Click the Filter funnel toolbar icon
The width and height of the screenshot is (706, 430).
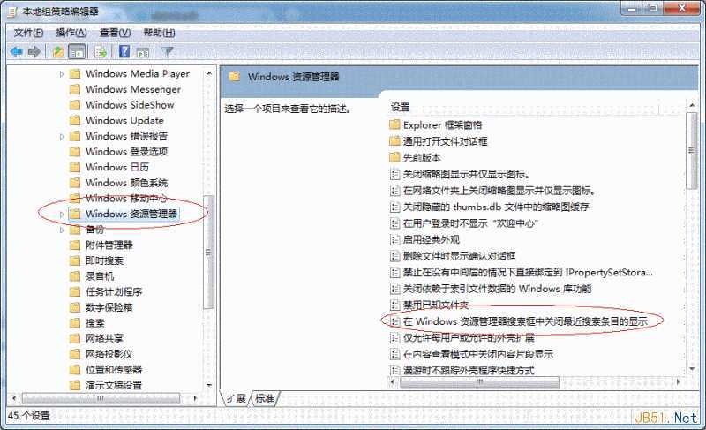(168, 52)
